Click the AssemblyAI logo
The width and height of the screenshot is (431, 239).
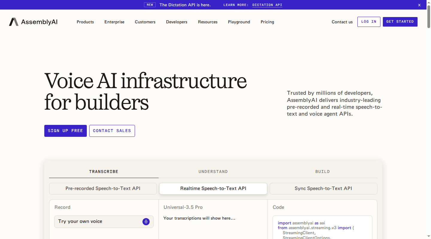[33, 22]
